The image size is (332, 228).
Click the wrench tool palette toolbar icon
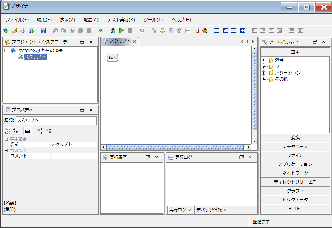point(154,30)
